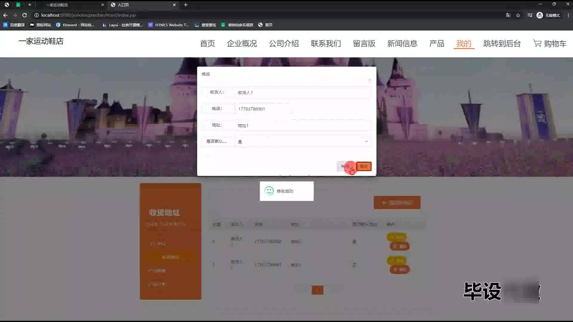Screen dimensions: 573x322
Task: Expand the 是否默认 dropdown
Action: point(304,142)
